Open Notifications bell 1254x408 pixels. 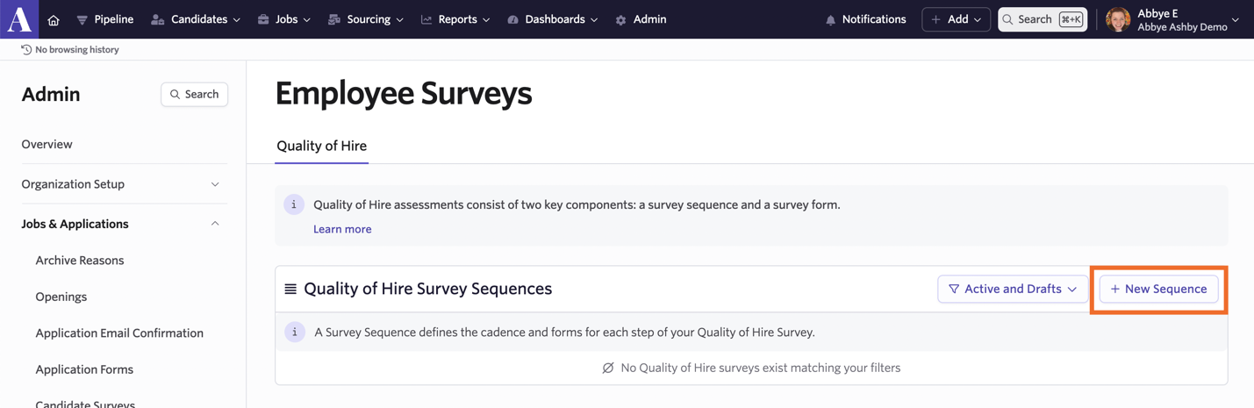pos(865,19)
